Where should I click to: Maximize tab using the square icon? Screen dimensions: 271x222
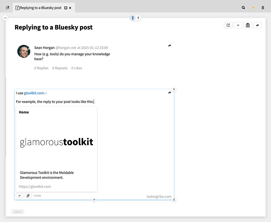click(x=66, y=8)
